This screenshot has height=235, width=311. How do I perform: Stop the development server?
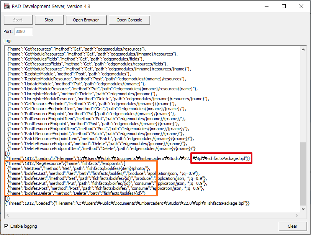click(x=49, y=20)
